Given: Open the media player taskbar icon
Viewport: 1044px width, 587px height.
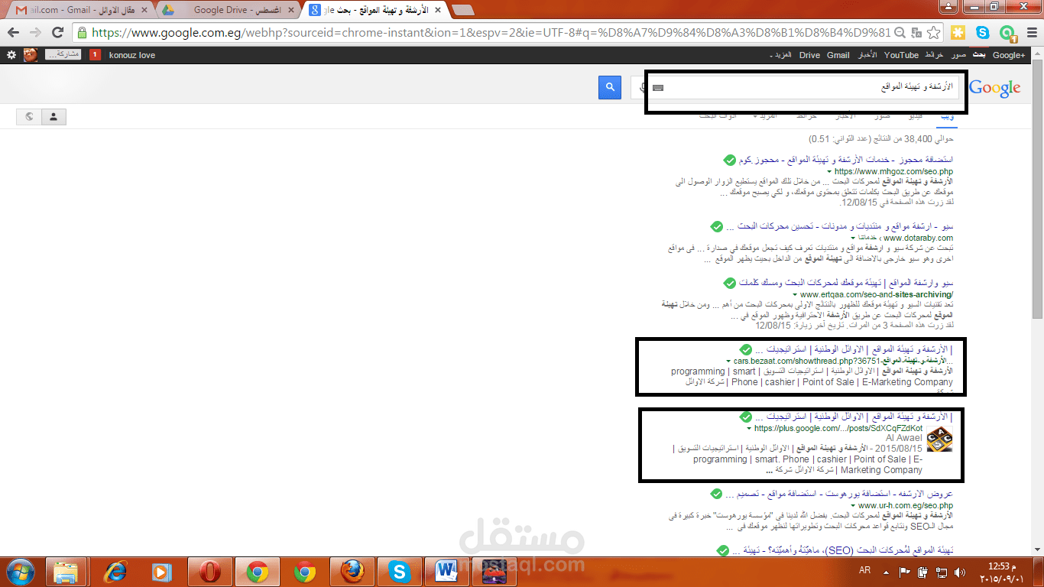Looking at the screenshot, I should click(x=161, y=572).
